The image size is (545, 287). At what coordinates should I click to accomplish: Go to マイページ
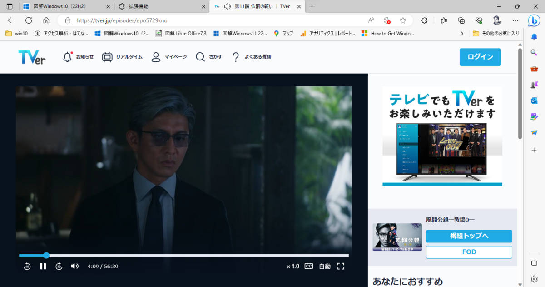168,57
